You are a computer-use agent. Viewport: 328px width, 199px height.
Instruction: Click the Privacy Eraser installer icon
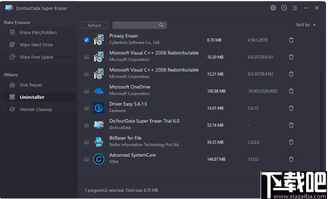99,40
